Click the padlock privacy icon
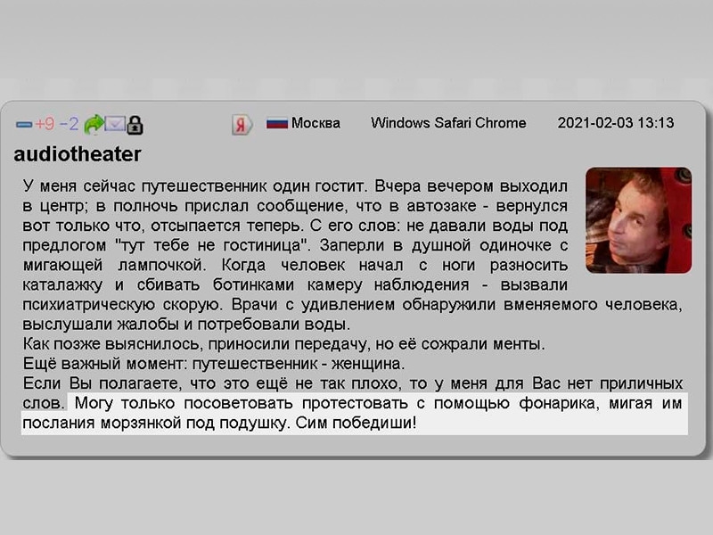Image resolution: width=713 pixels, height=535 pixels. click(x=135, y=123)
